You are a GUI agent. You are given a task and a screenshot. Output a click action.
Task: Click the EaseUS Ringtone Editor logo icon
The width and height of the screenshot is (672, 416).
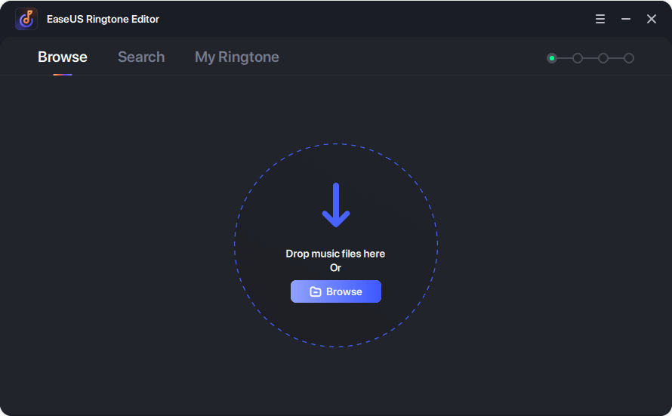(26, 19)
